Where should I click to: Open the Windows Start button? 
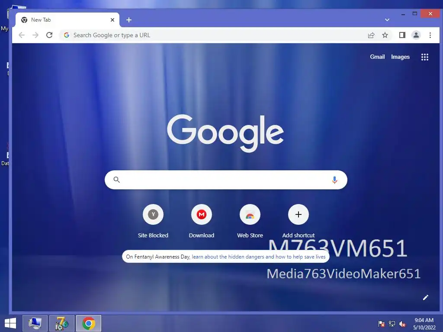point(10,323)
